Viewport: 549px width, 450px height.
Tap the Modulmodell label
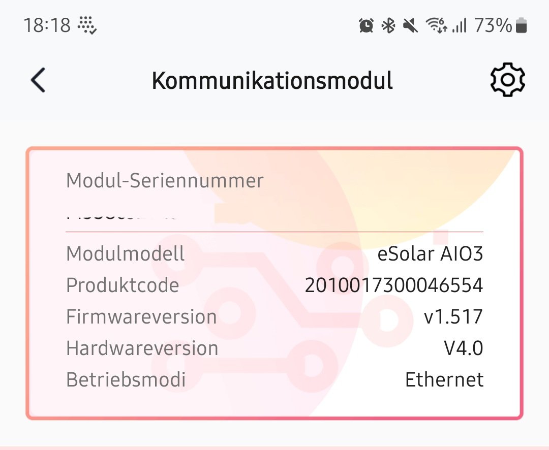pos(126,254)
